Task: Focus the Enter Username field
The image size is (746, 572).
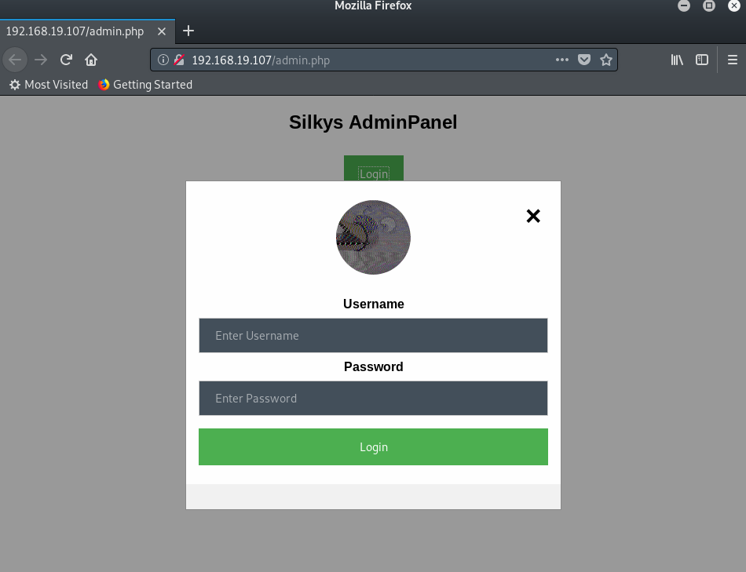Action: pos(373,336)
